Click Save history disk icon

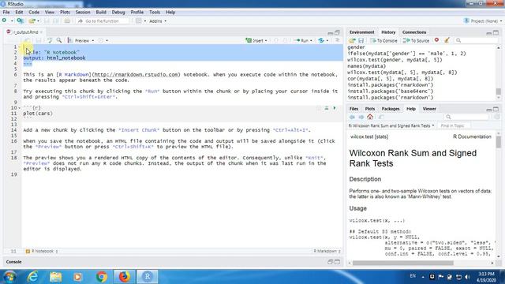click(x=361, y=40)
